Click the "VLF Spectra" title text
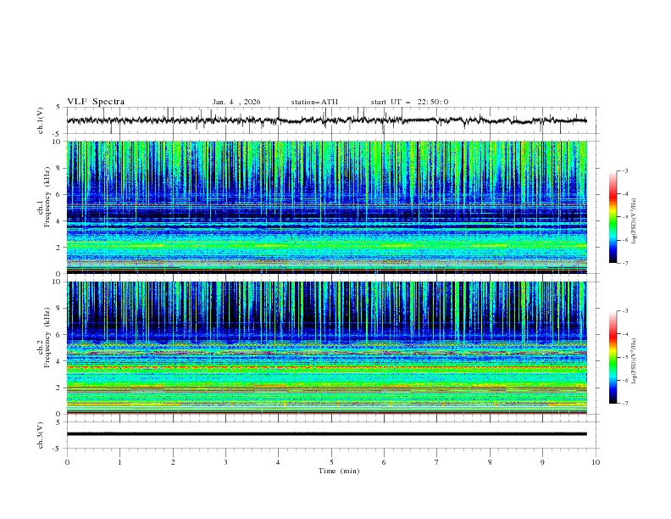Viewport: 671px width, 519px height. click(96, 102)
